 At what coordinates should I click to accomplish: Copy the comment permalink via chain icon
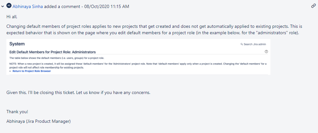pyautogui.click(x=314, y=6)
